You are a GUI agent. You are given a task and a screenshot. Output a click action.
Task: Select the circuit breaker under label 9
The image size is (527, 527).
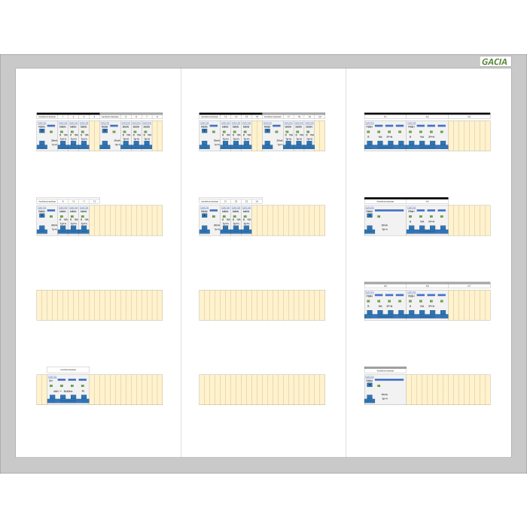(x=63, y=221)
